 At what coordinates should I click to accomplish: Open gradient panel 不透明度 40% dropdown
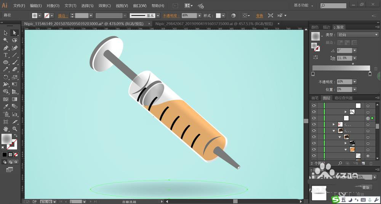click(x=354, y=82)
